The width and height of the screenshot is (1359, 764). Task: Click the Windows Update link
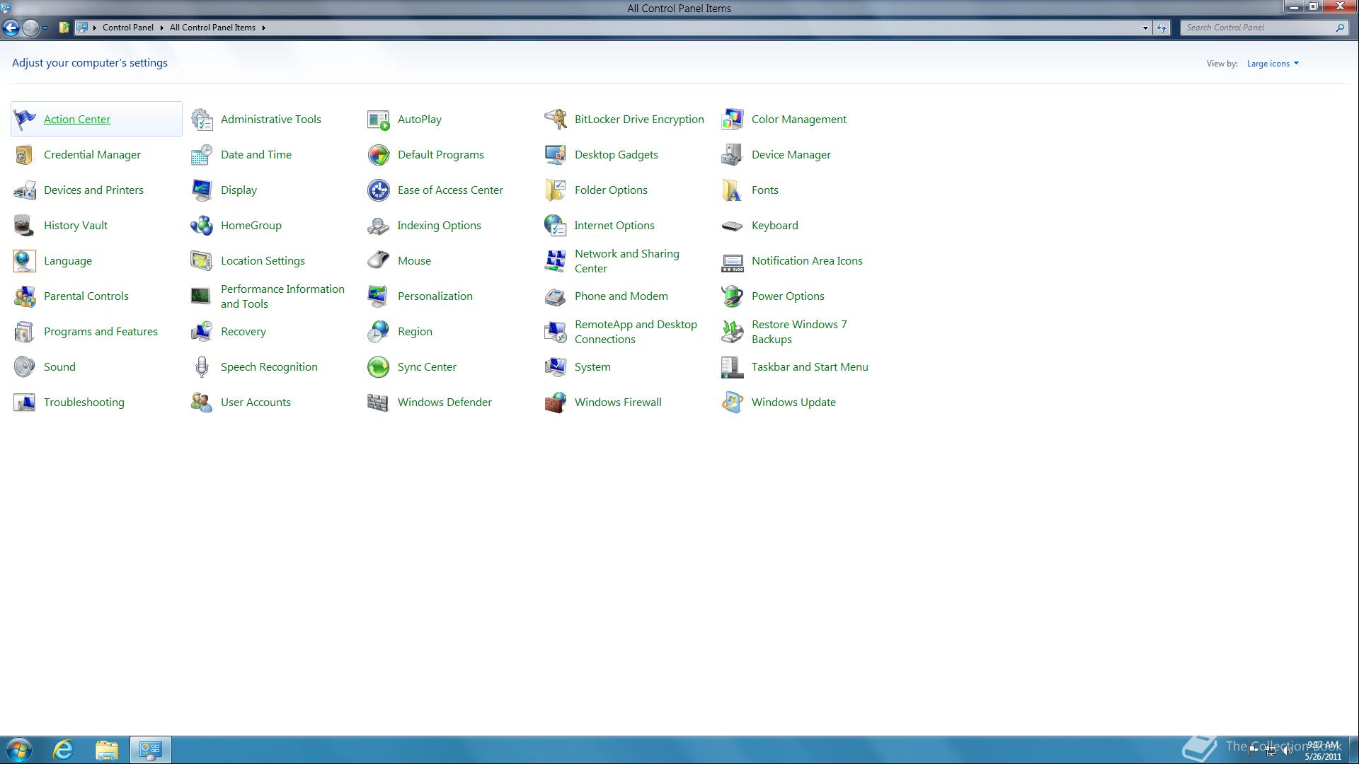[x=793, y=402]
